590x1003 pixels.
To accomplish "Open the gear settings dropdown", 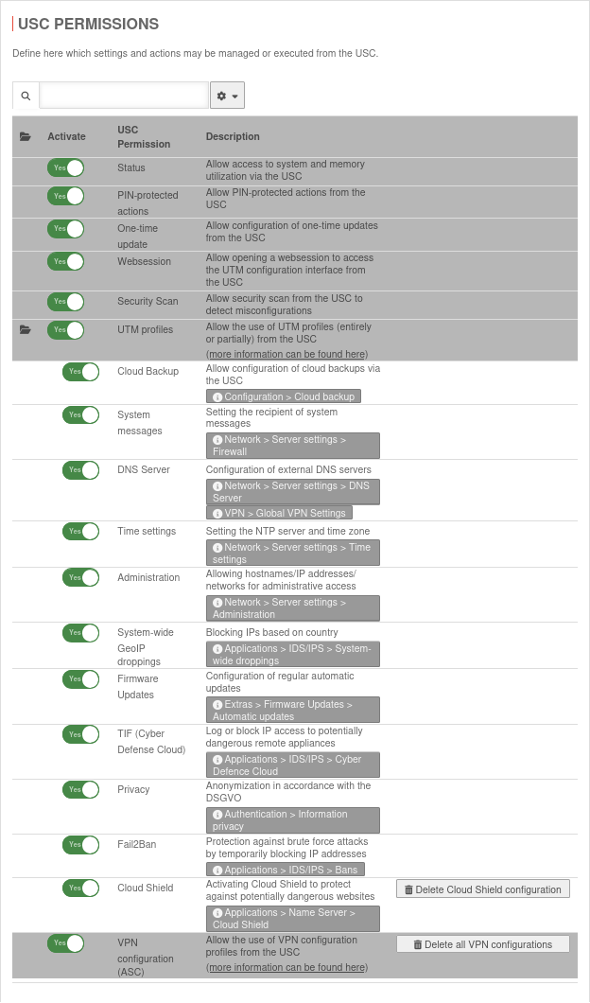I will pos(227,96).
